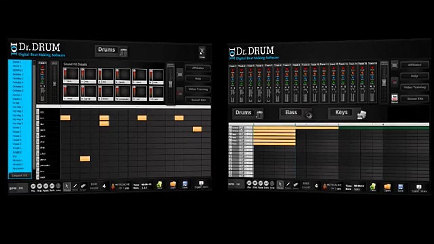Select Hip Hop 1 kit in the list

18,107
